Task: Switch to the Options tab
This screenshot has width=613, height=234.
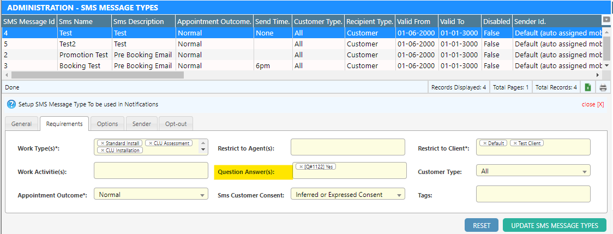Action: coord(107,124)
